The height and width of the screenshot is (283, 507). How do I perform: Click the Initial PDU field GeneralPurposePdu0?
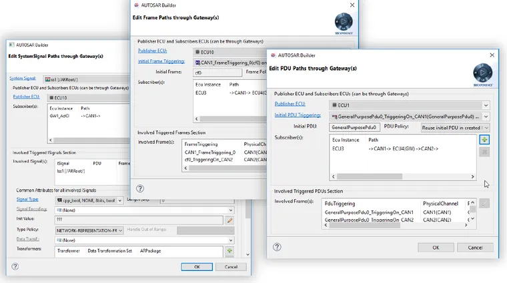[x=354, y=127]
